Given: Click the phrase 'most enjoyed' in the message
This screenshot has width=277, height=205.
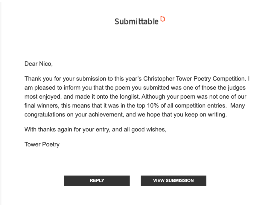Looking at the screenshot, I should click(42, 97).
